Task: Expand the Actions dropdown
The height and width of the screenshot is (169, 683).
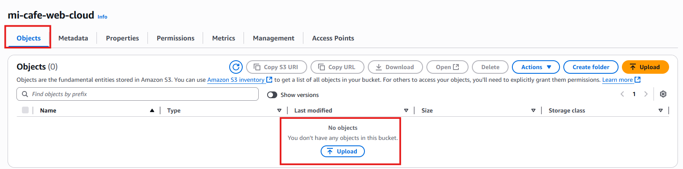Action: (536, 67)
